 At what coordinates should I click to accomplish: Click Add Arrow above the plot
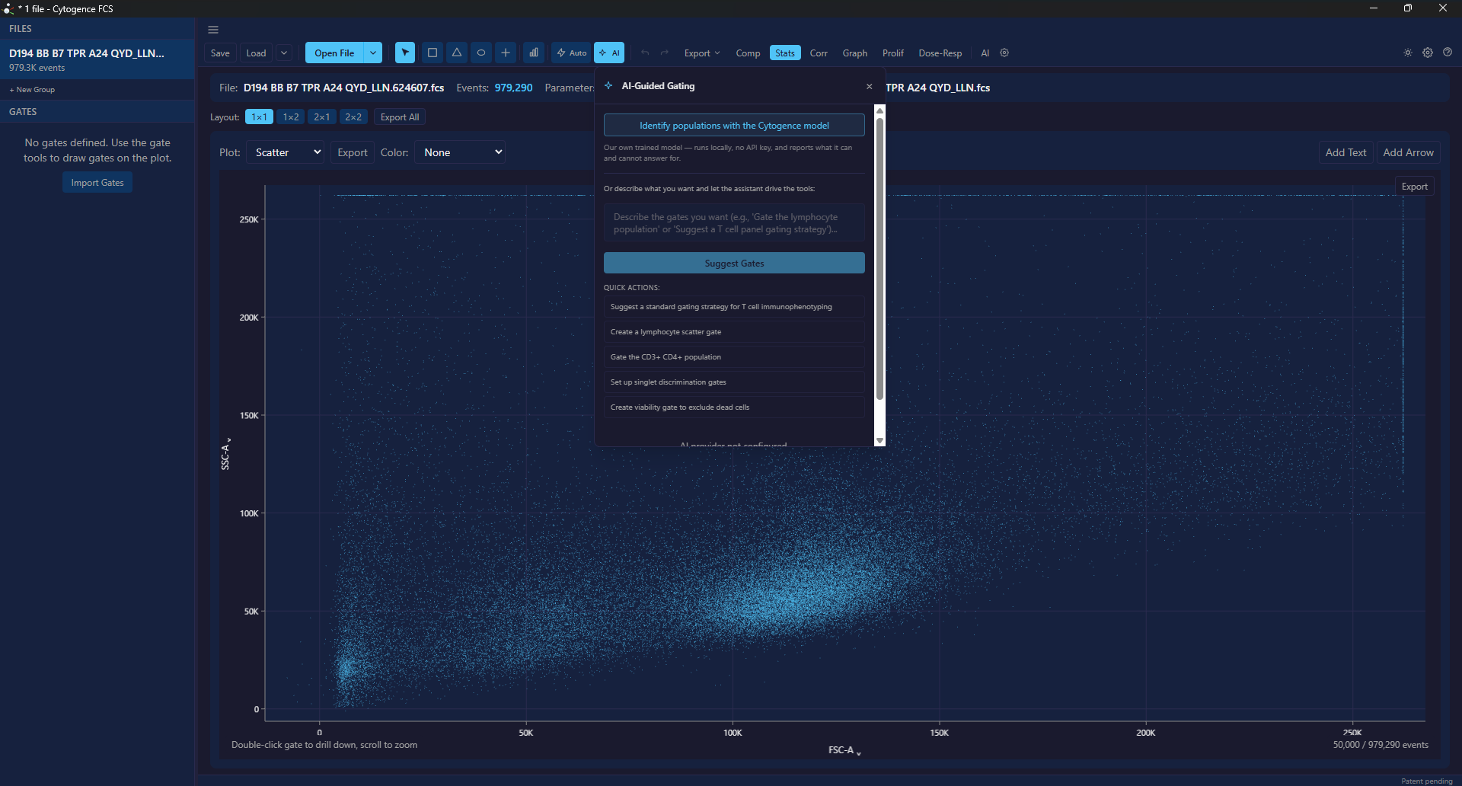tap(1408, 152)
